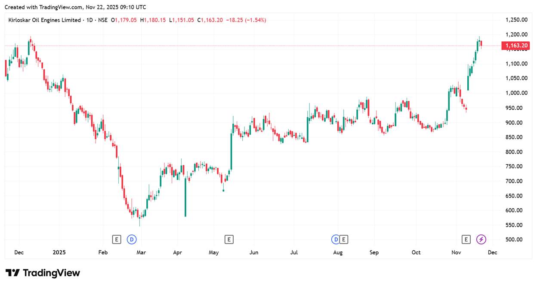Viewport: 537px width, 287px height.
Task: Click the Mar label on the time axis
Action: pos(141,253)
